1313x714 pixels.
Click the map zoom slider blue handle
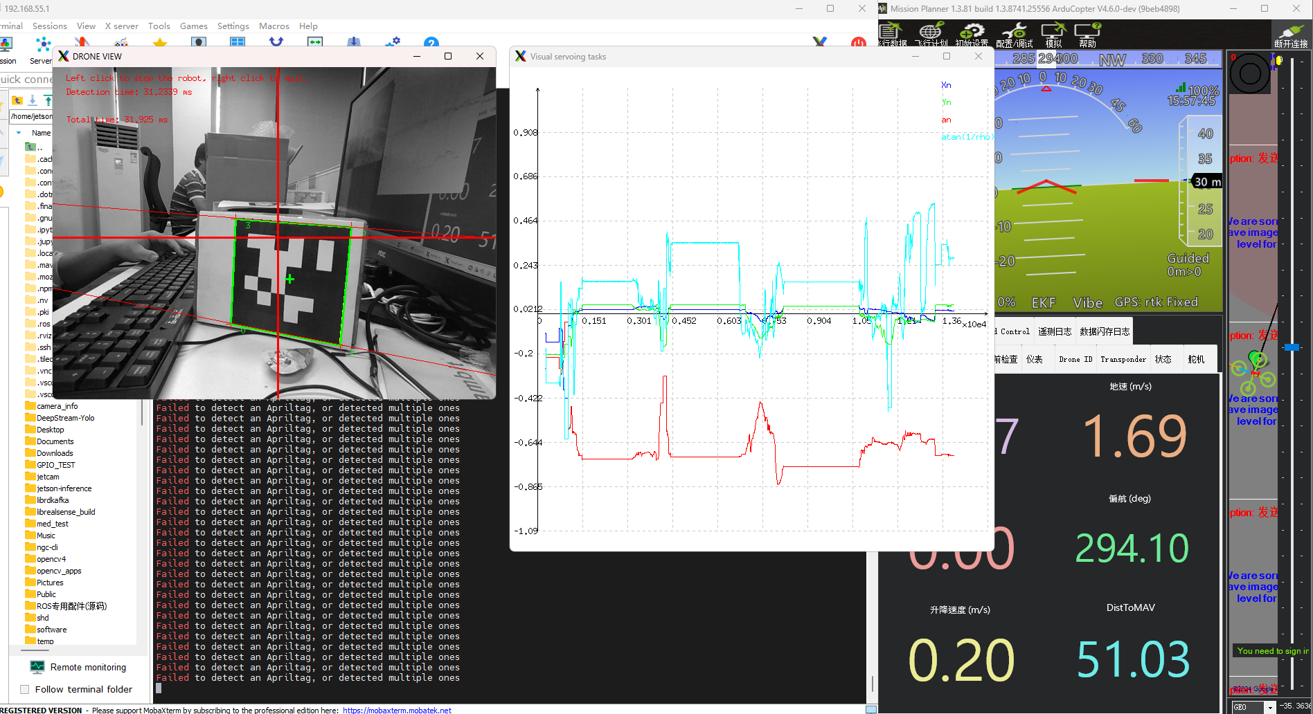[1292, 347]
